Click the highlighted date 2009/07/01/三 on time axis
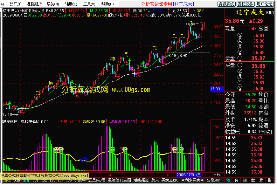 (189, 175)
